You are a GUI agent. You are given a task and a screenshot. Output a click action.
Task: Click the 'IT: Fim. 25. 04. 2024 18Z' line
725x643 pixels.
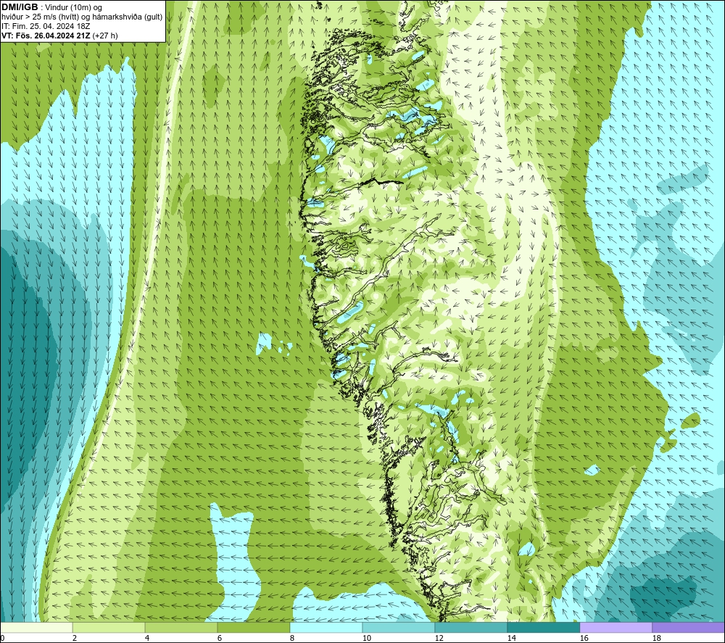(x=46, y=26)
